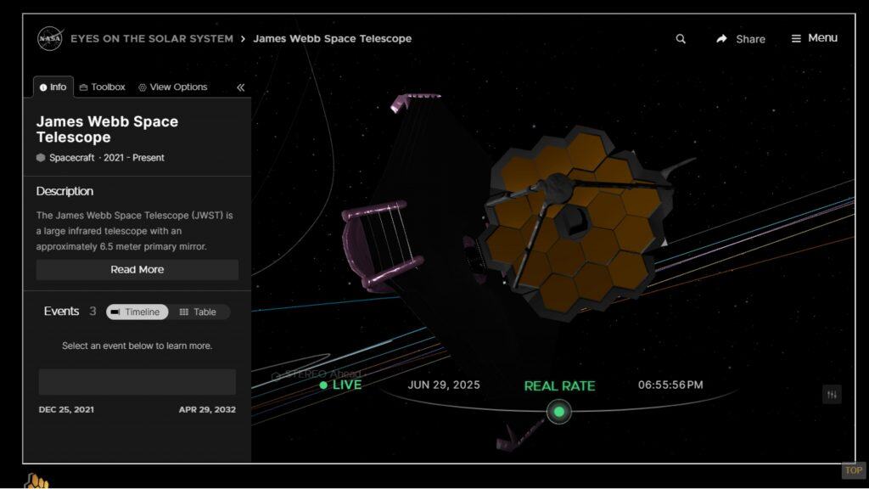Open the View Options tab
The image size is (869, 489).
[x=173, y=87]
